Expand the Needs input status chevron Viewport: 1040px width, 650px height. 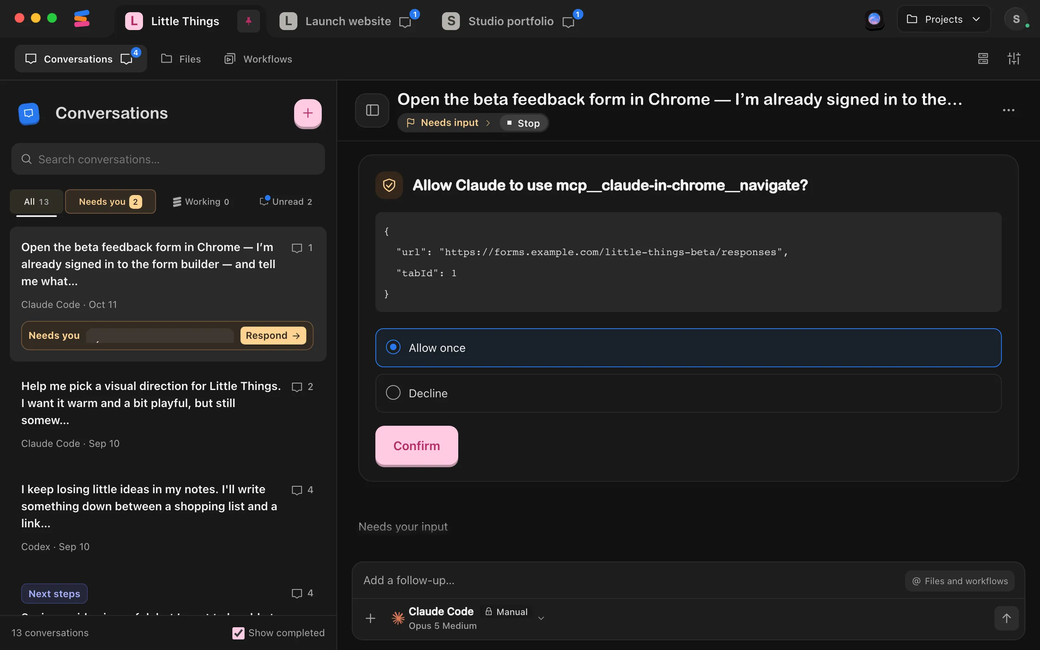(x=488, y=123)
